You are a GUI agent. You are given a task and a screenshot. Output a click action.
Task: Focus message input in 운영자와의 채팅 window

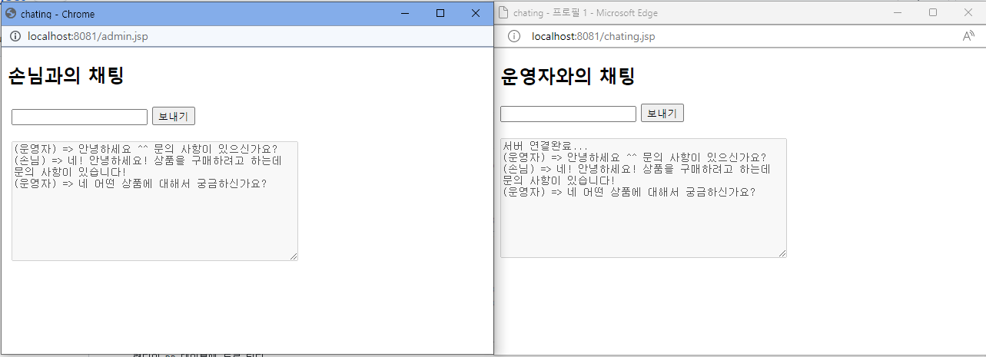(568, 114)
